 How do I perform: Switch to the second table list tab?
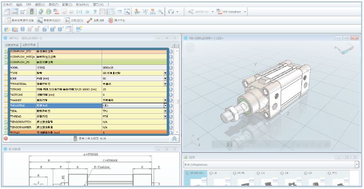(x=29, y=45)
